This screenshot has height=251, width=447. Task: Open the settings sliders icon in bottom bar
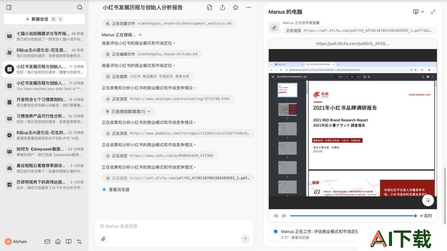tap(79, 242)
